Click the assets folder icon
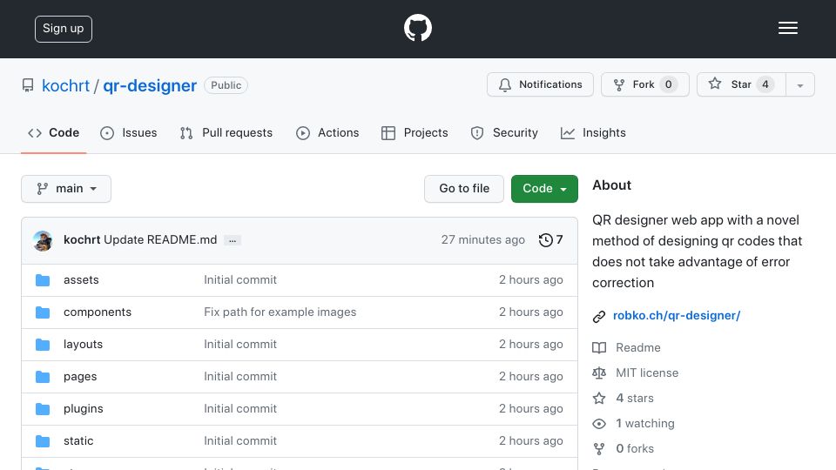836x470 pixels. [x=43, y=280]
